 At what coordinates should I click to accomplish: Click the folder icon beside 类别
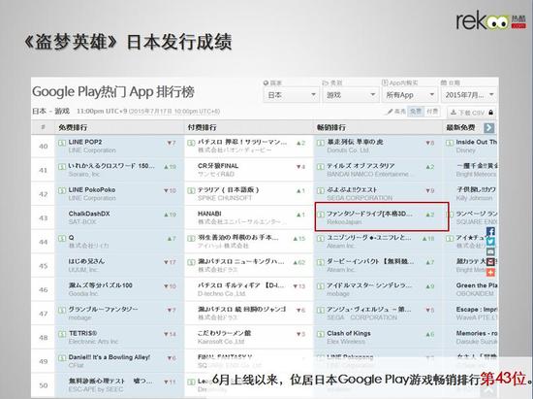pyautogui.click(x=325, y=83)
